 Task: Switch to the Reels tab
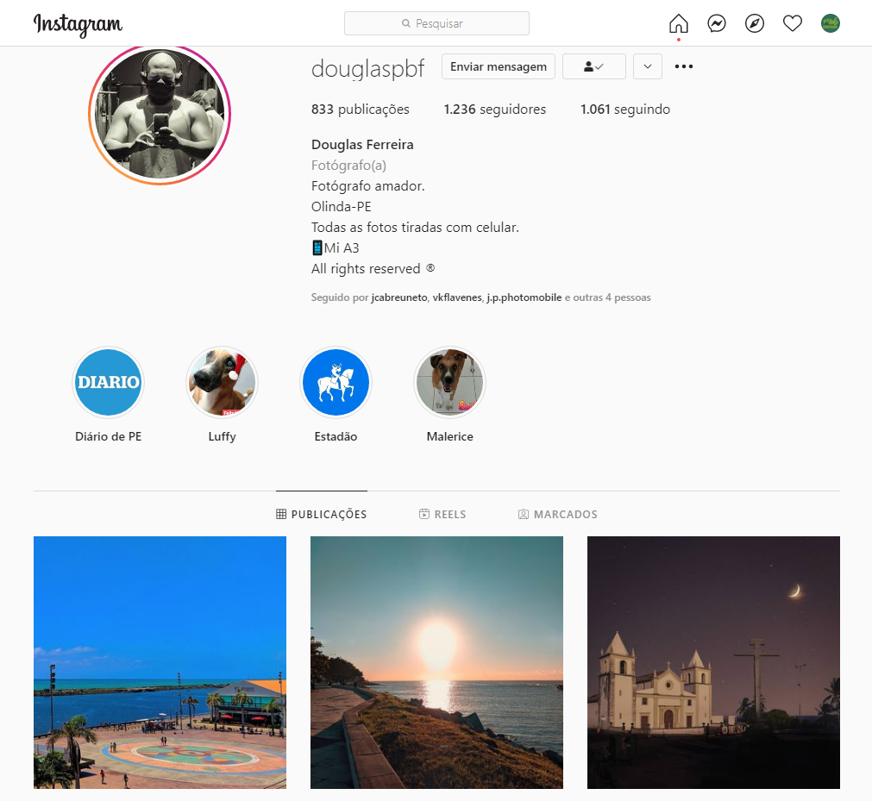pyautogui.click(x=442, y=514)
